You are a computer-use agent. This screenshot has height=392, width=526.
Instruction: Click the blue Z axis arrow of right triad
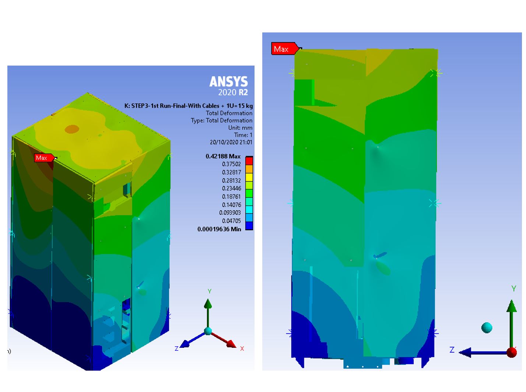[483, 353]
